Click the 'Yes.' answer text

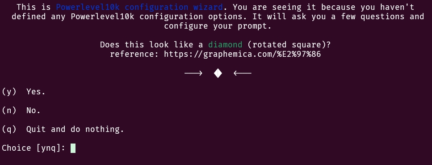[36, 92]
